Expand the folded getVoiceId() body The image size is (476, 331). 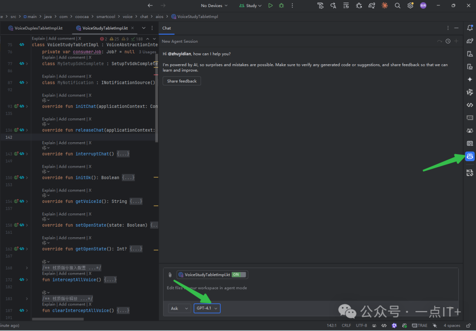[136, 201]
